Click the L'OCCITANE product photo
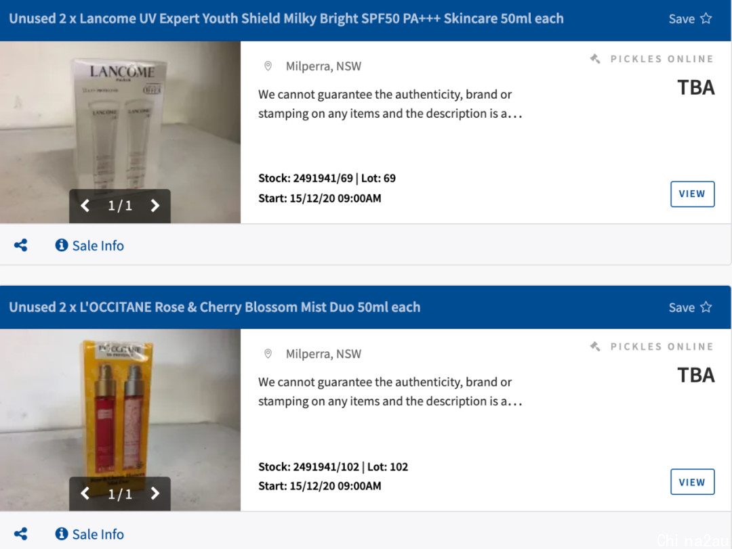 pos(121,420)
